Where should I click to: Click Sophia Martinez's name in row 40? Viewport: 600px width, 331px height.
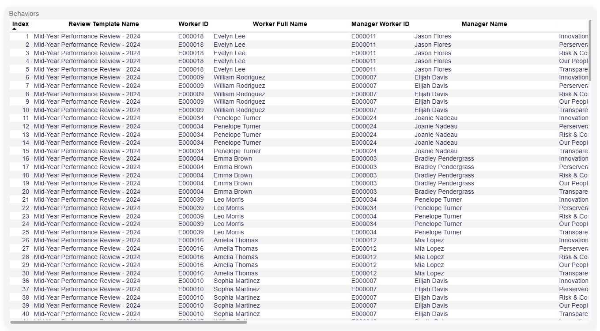(x=236, y=314)
